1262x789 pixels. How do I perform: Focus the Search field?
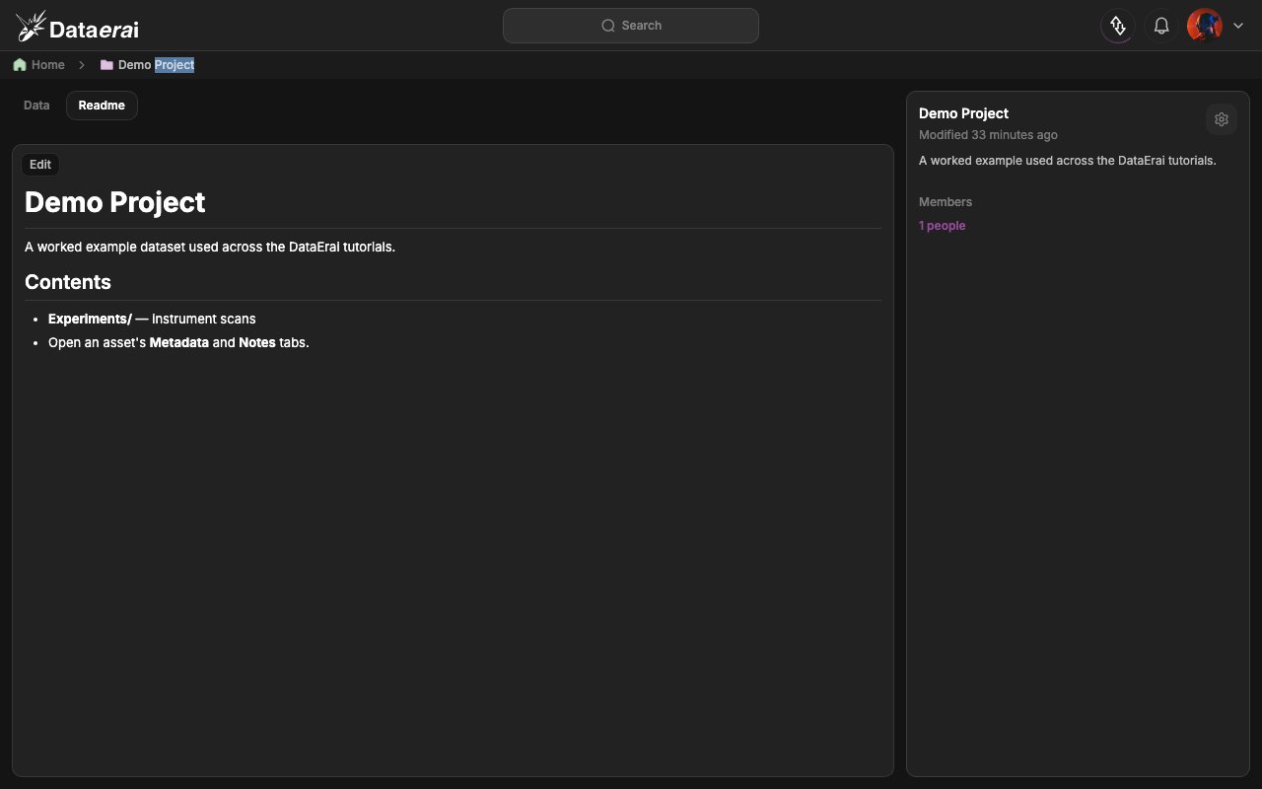pyautogui.click(x=631, y=26)
